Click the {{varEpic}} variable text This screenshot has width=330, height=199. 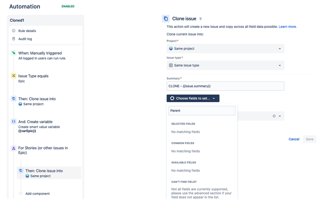pyautogui.click(x=27, y=131)
